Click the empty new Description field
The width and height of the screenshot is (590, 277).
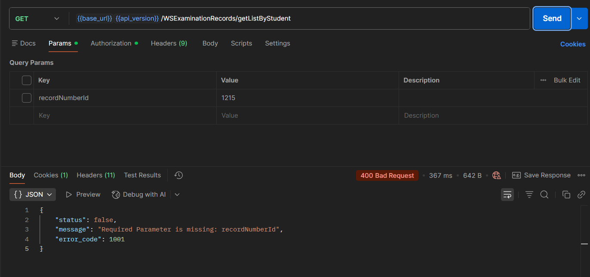(x=493, y=116)
